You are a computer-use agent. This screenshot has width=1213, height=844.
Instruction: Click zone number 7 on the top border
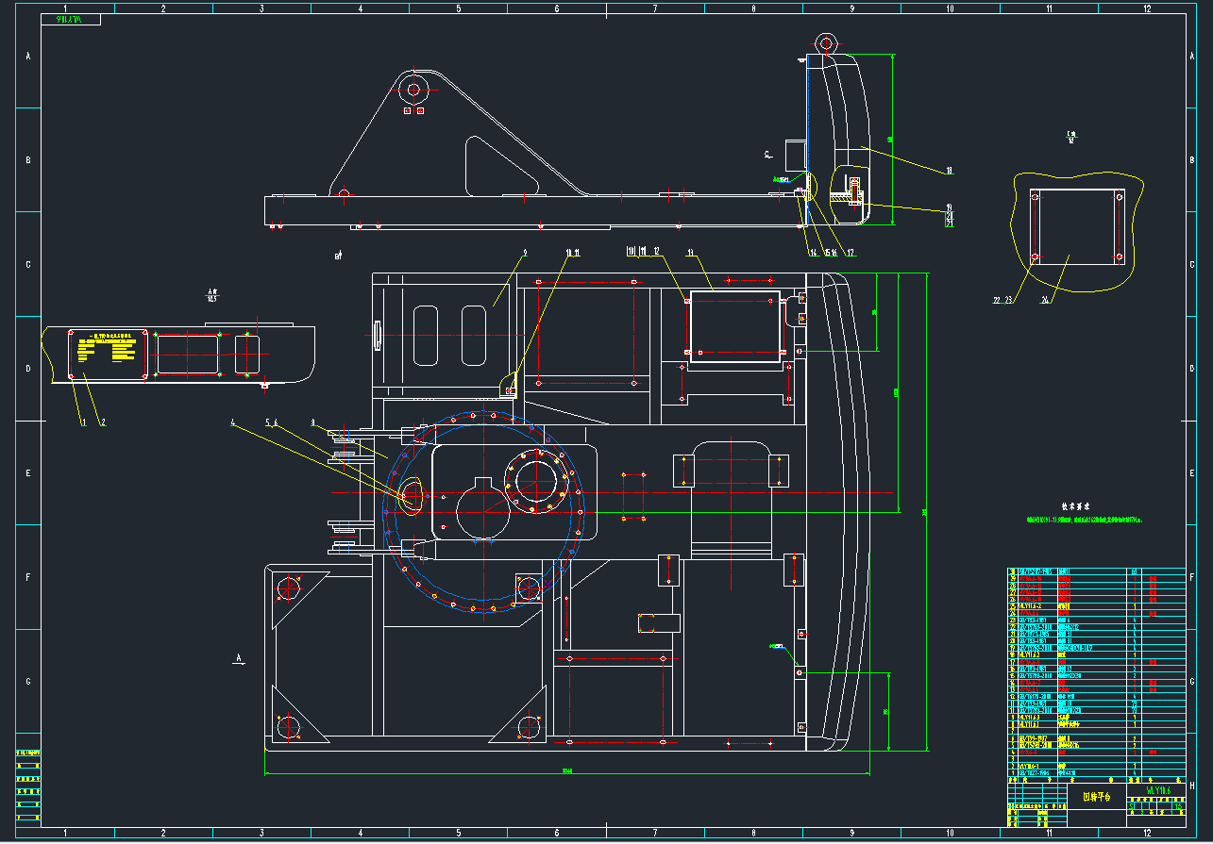655,8
